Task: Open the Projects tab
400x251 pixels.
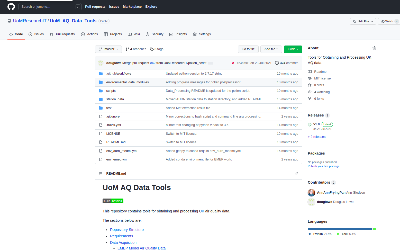Action: point(113,34)
